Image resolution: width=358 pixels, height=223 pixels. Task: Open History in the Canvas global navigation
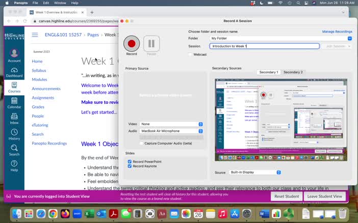tap(14, 134)
